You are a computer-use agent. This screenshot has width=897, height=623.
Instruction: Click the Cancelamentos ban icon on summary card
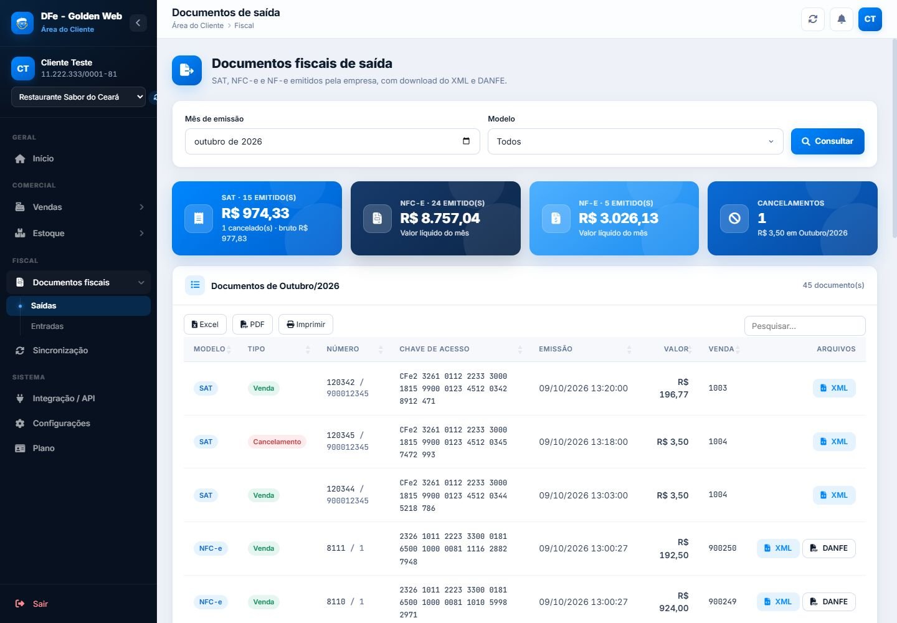[x=734, y=218]
